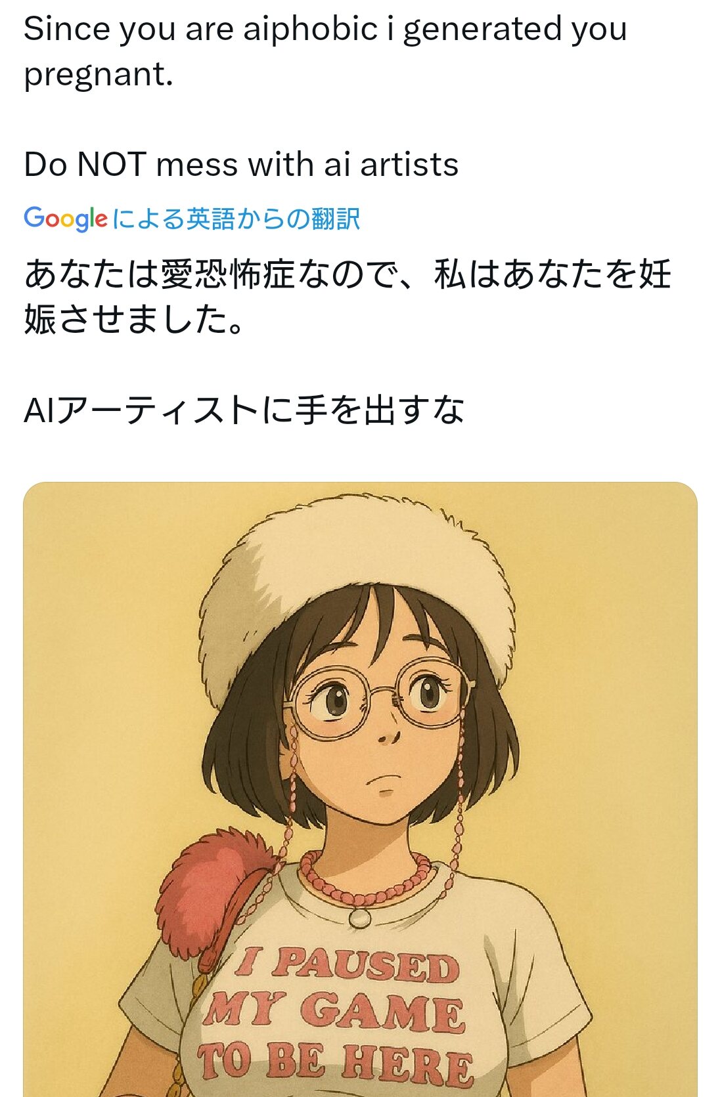This screenshot has height=1097, width=720.
Task: Click the white fur hat in image
Action: click(x=357, y=591)
